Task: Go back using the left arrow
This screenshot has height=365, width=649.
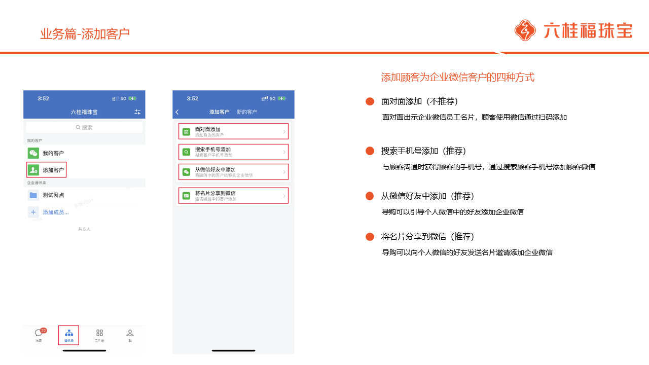Action: click(x=177, y=112)
